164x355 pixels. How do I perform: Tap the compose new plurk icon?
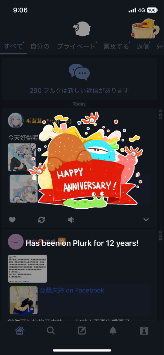pyautogui.click(x=82, y=331)
